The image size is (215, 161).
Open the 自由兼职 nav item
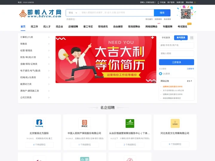click(x=118, y=27)
